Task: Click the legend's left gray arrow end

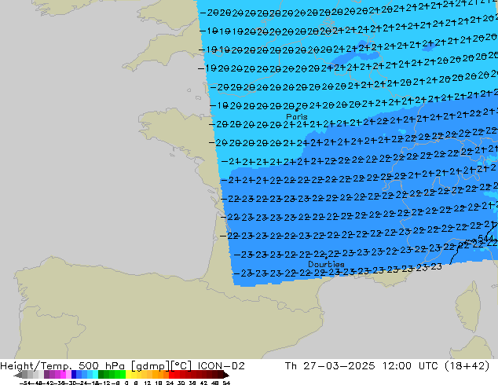Action: click(x=17, y=375)
